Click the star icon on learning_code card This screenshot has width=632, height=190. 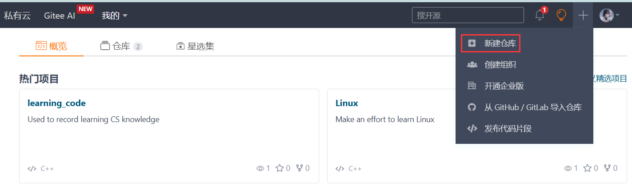coord(280,168)
